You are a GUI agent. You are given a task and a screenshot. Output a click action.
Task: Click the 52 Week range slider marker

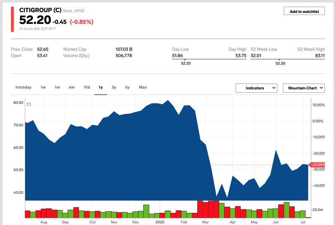[x=279, y=60]
